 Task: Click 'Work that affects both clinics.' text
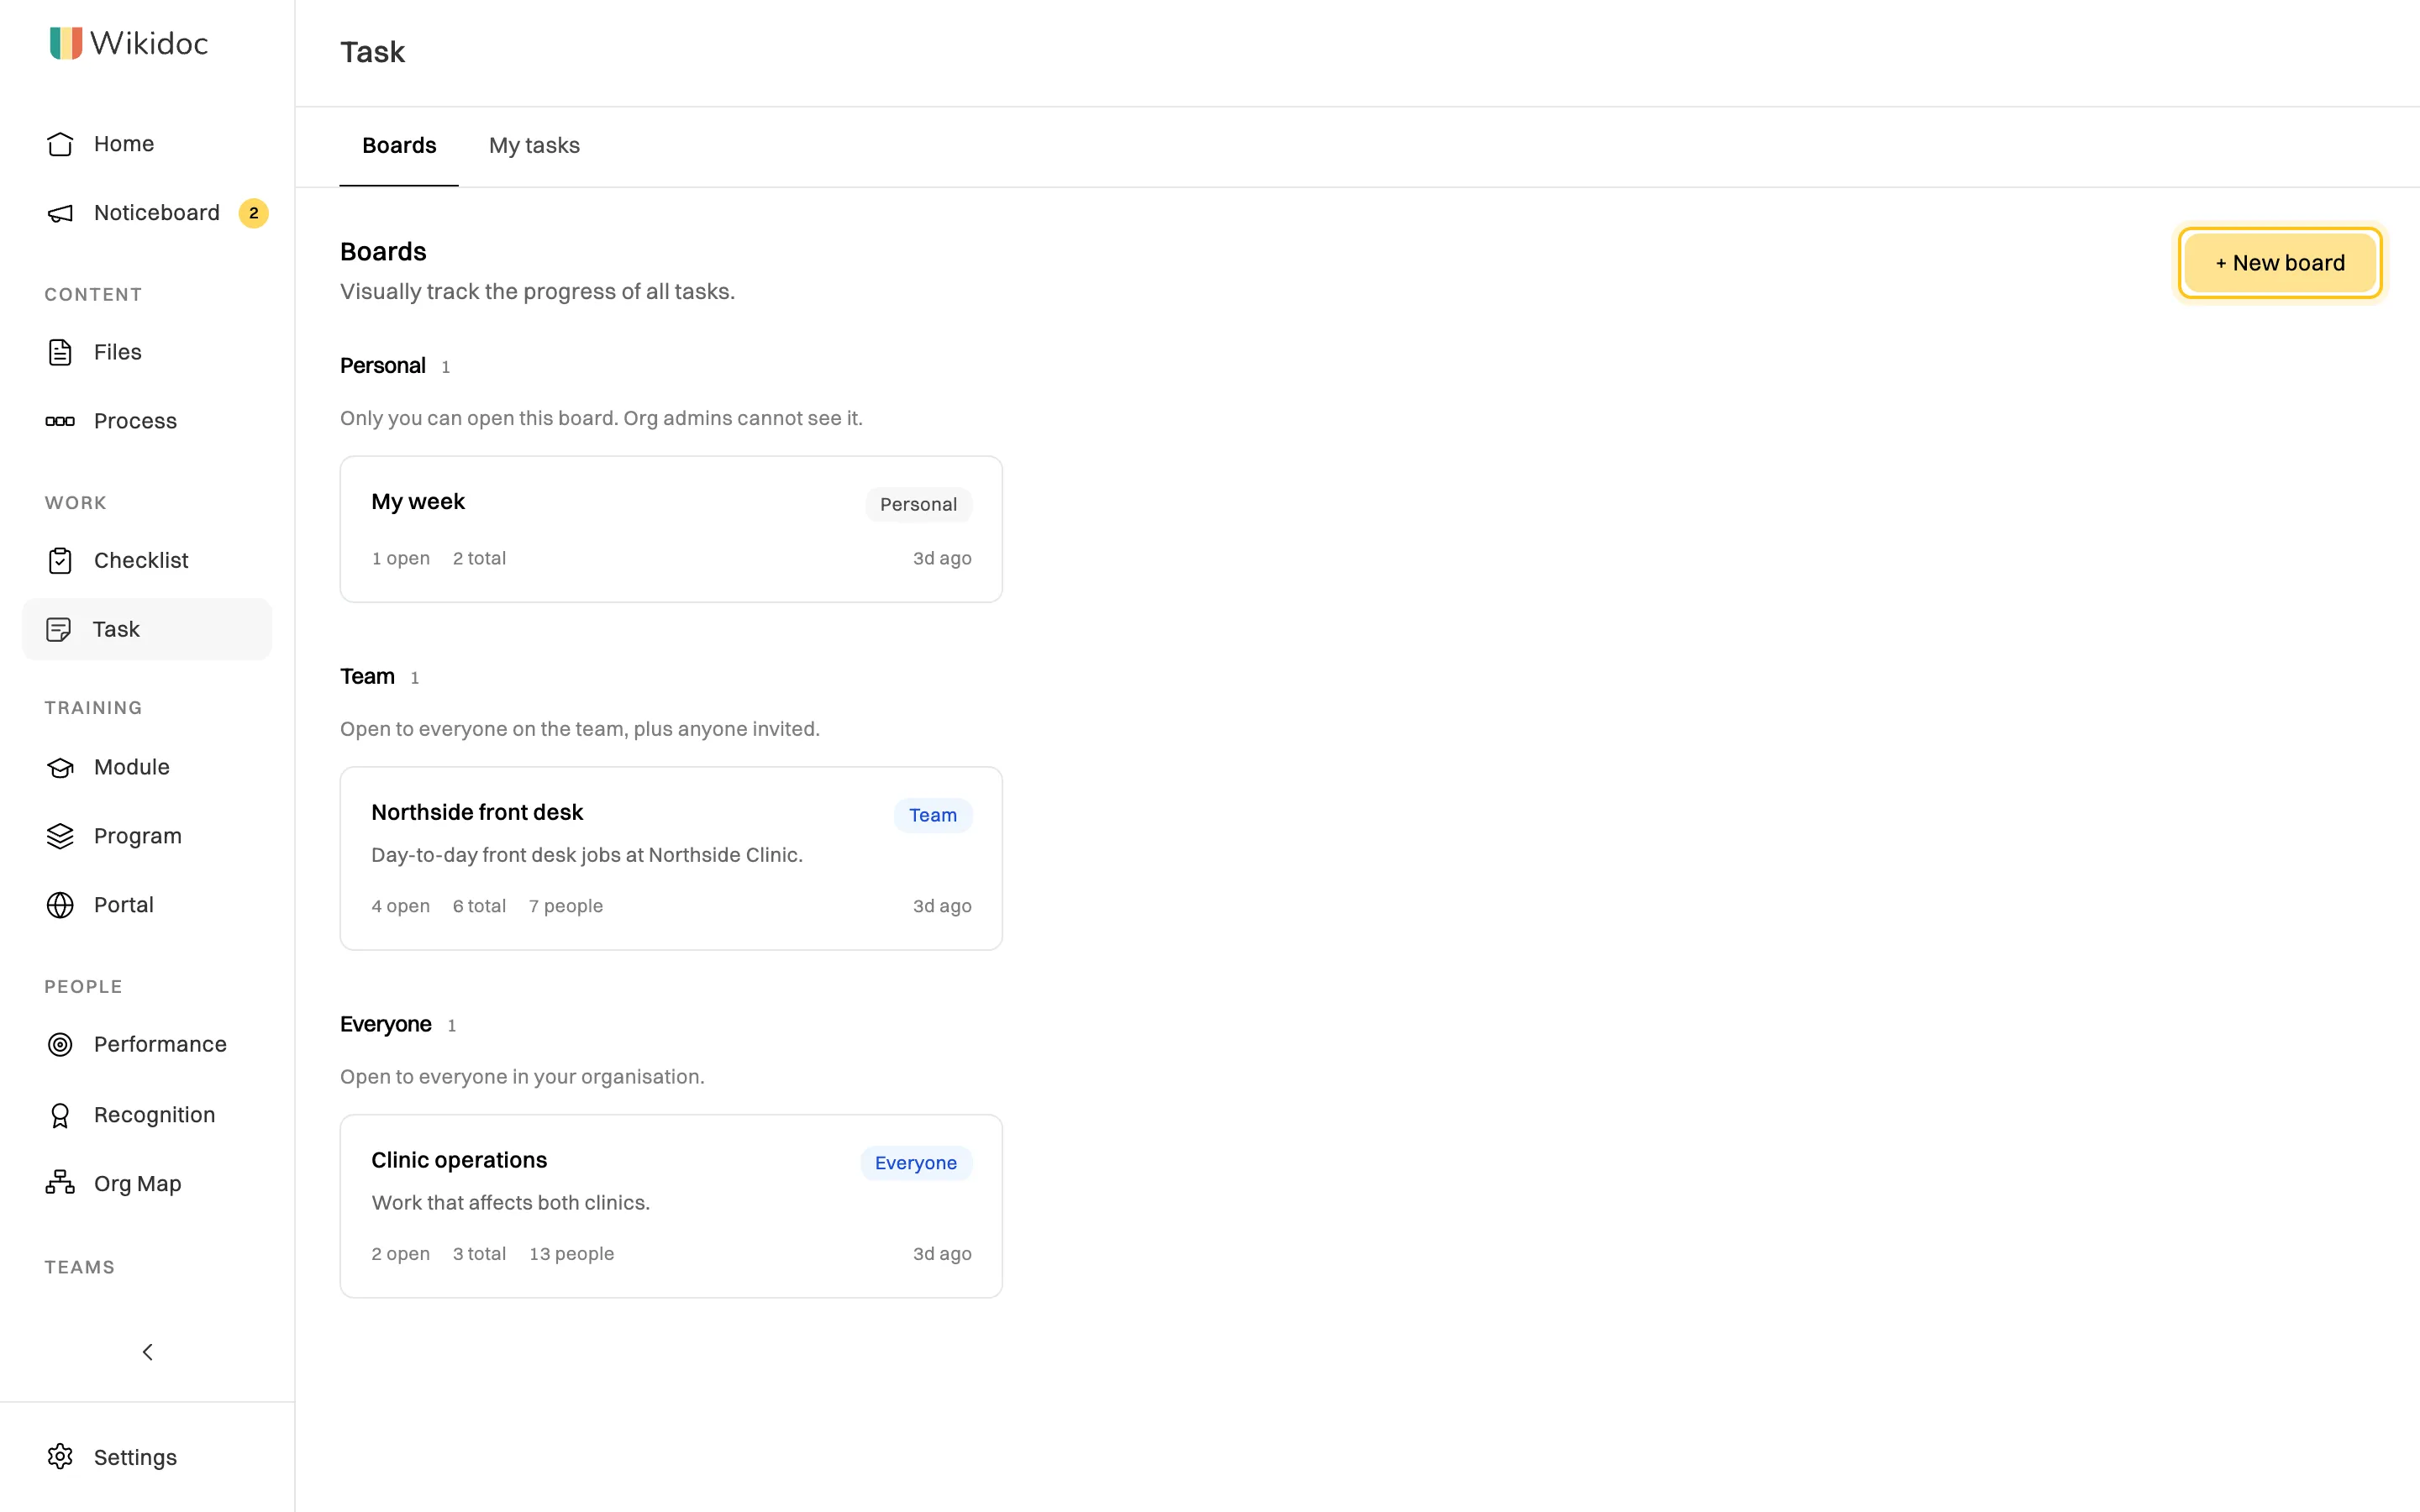[x=511, y=1203]
